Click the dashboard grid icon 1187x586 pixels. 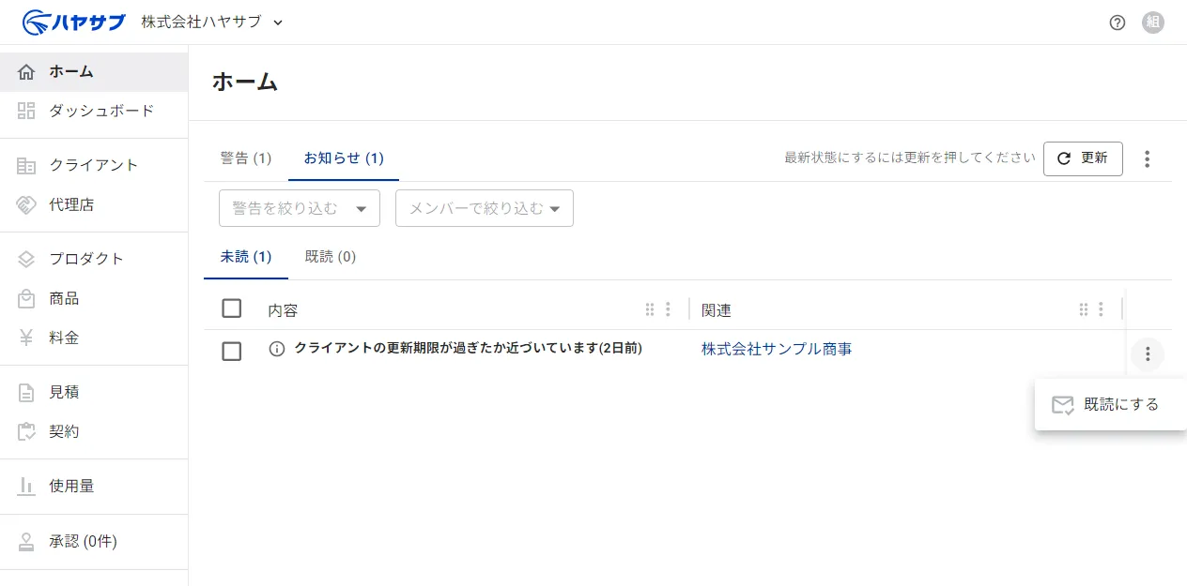(26, 111)
